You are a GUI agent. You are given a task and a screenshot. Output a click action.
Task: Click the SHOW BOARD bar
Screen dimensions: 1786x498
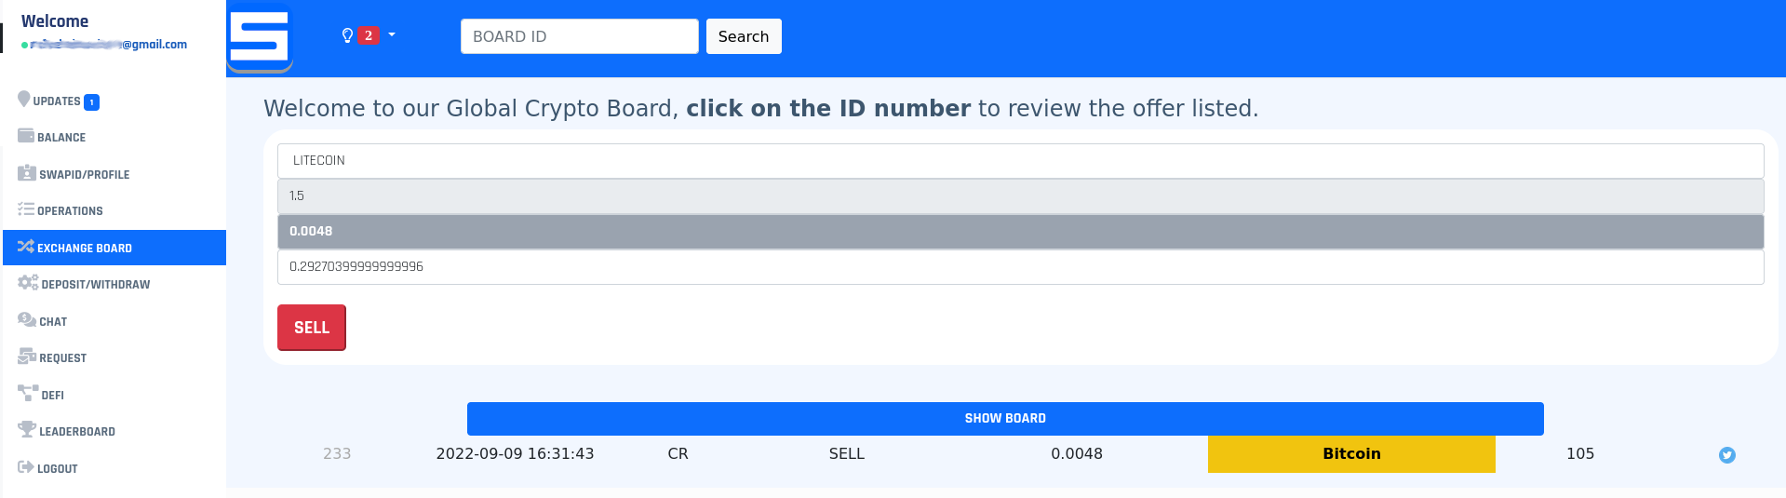pyautogui.click(x=1005, y=419)
